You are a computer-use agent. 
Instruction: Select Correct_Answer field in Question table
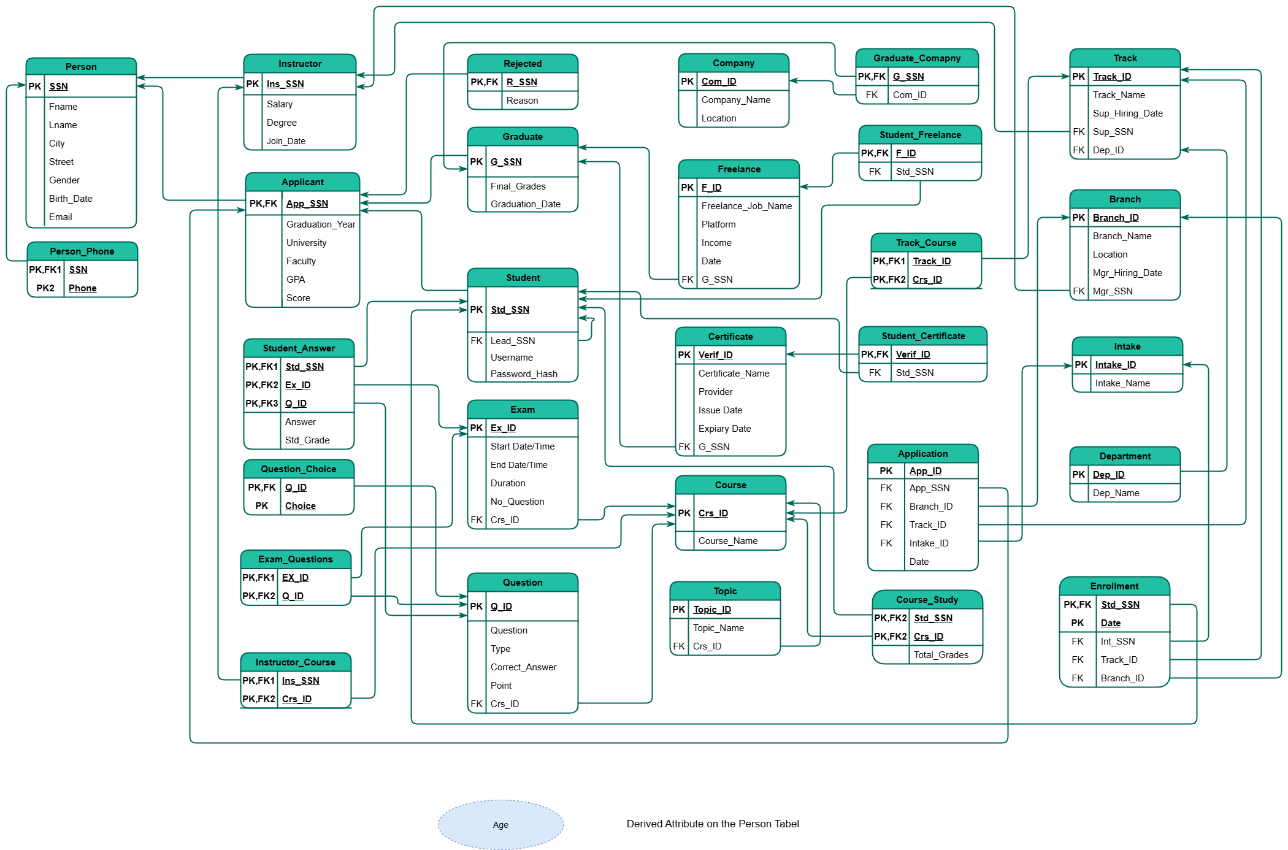click(523, 667)
